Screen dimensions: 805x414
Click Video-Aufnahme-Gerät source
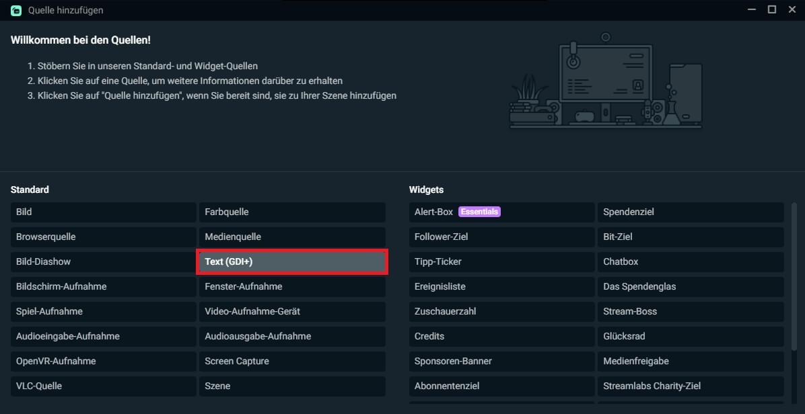click(291, 312)
